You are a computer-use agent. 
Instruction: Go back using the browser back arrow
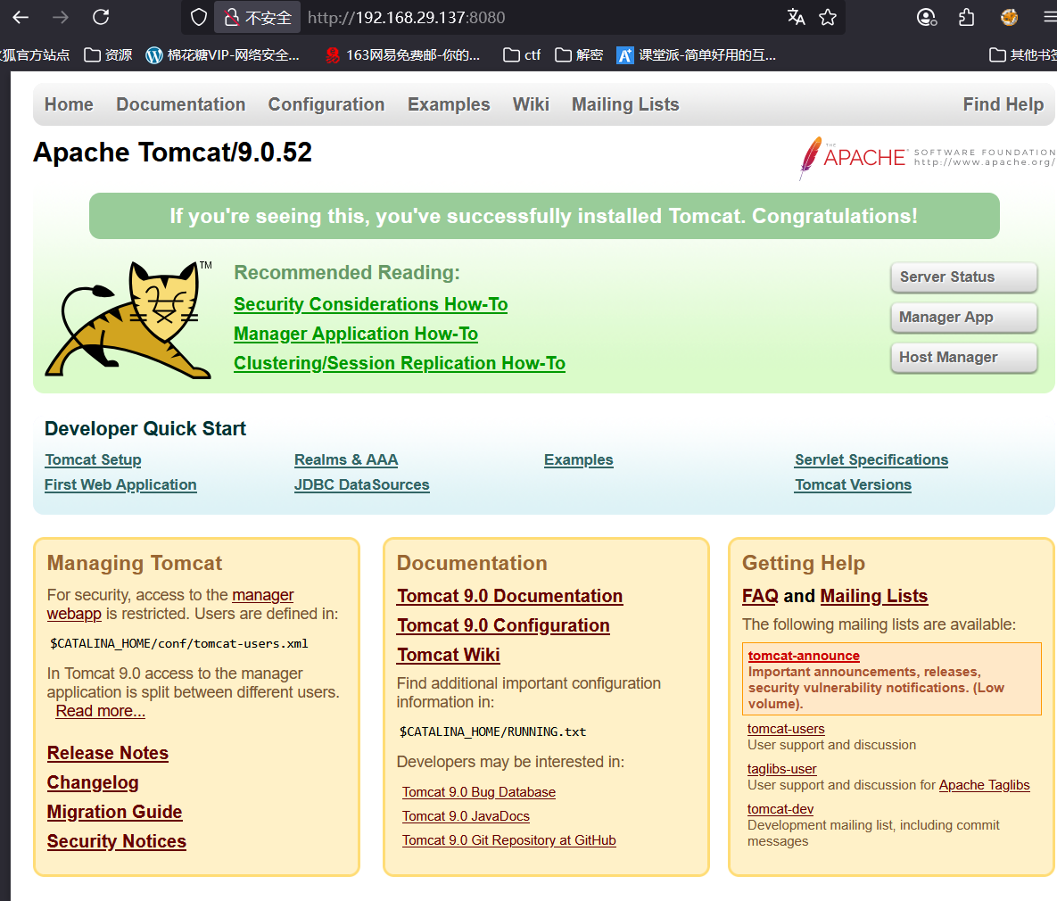21,18
